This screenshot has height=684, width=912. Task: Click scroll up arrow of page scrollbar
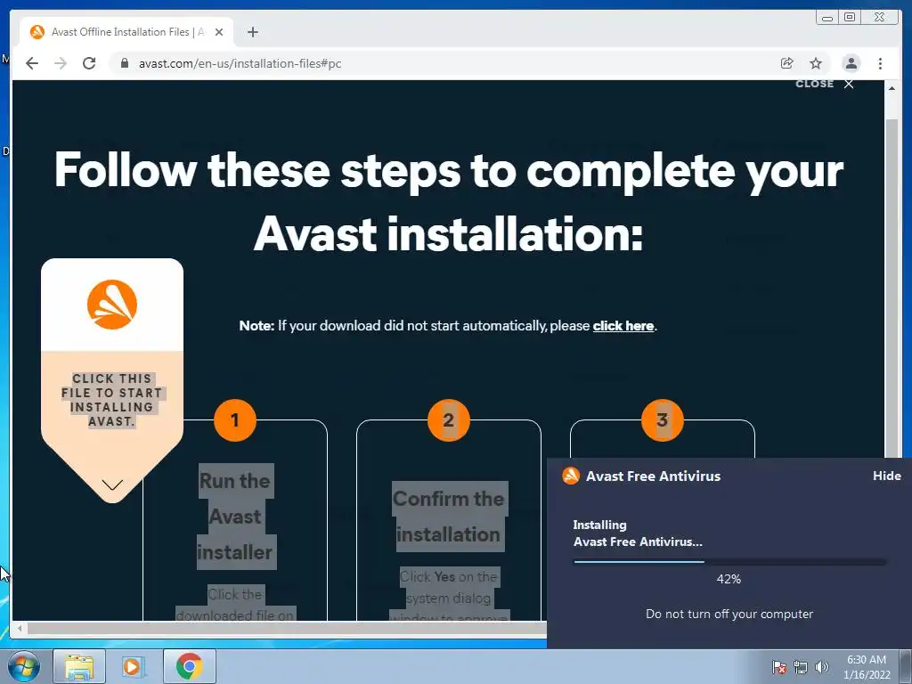pos(891,88)
